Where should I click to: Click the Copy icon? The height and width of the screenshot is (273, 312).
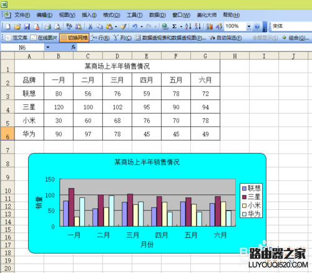(100, 26)
